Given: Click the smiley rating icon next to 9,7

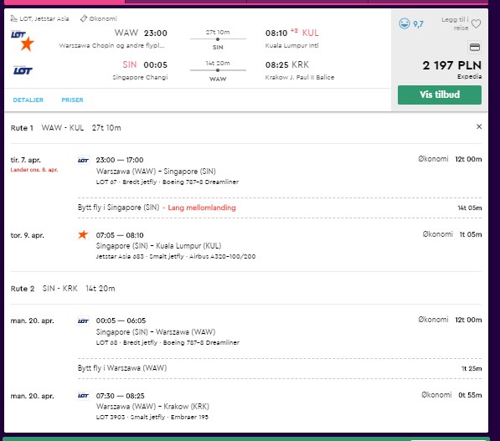Looking at the screenshot, I should coord(405,23).
